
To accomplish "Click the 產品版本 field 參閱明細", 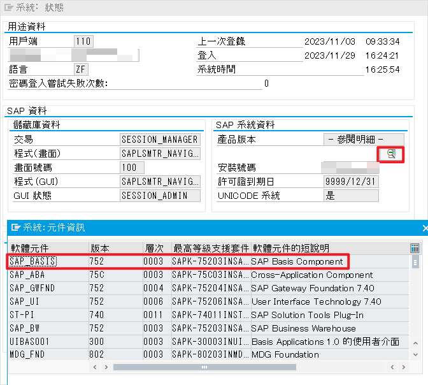I will 364,140.
